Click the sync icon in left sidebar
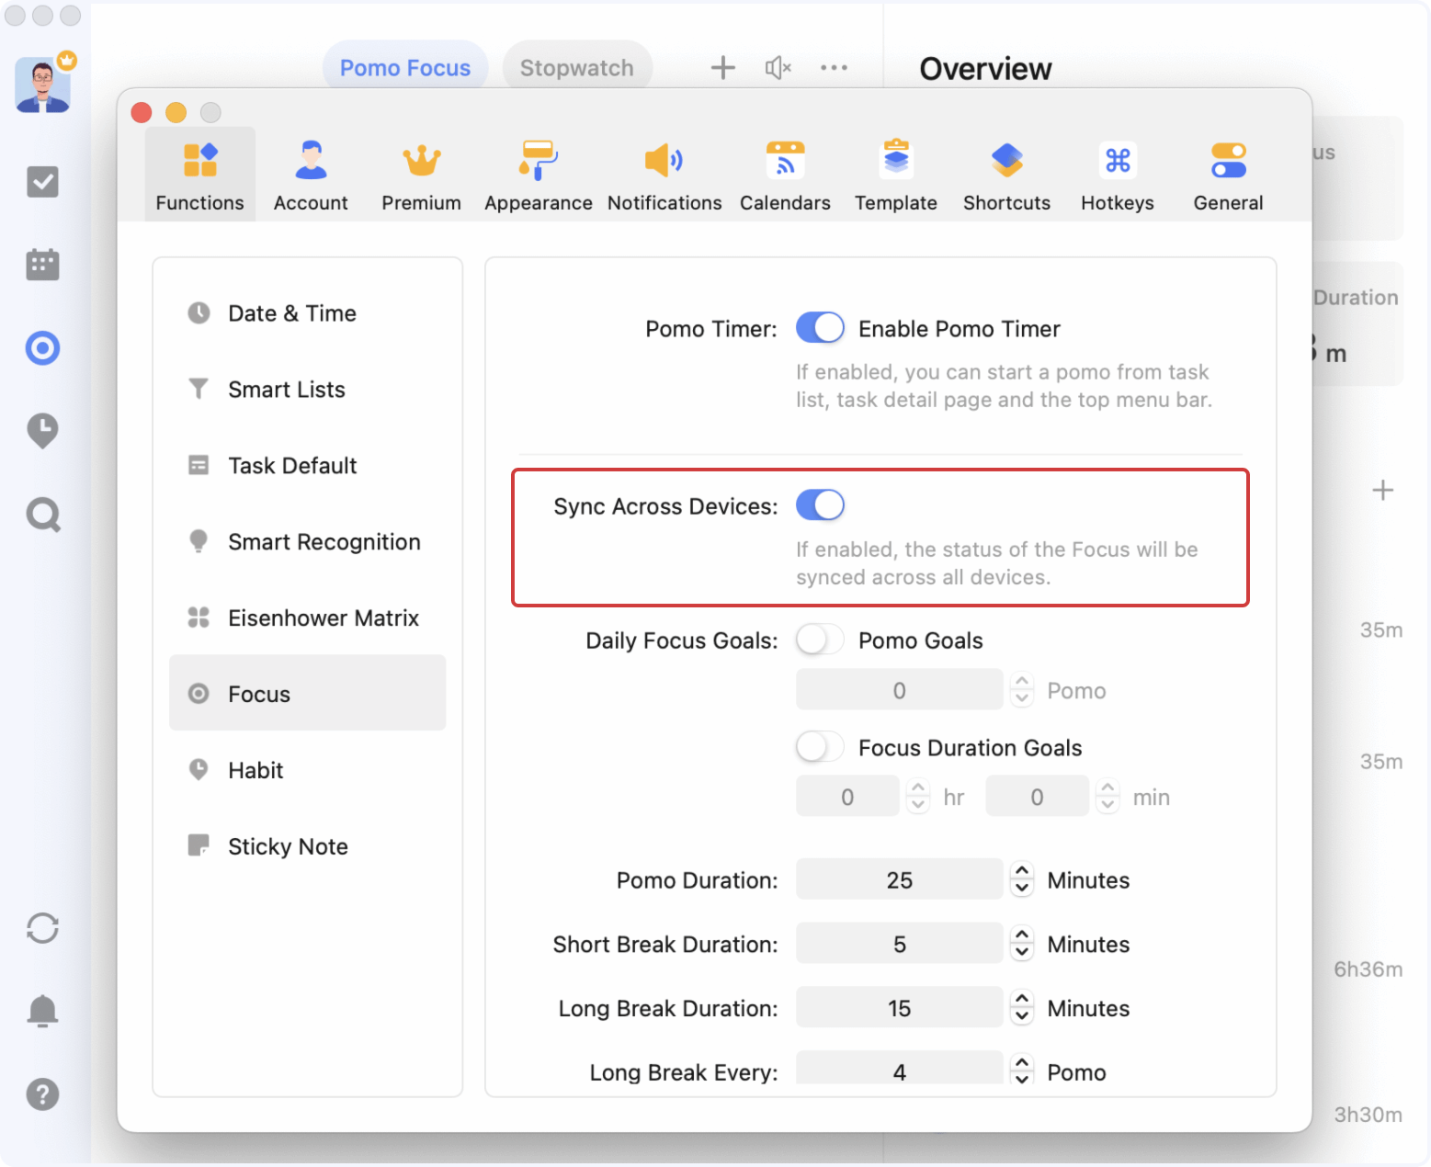Image resolution: width=1431 pixels, height=1167 pixels. (43, 928)
